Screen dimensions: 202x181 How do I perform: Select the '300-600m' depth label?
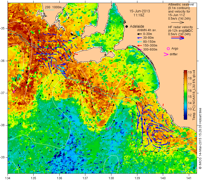point(150,49)
